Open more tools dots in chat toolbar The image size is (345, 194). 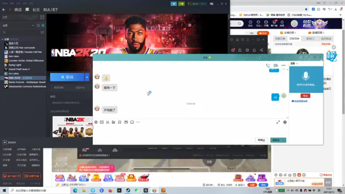pyautogui.click(x=138, y=122)
